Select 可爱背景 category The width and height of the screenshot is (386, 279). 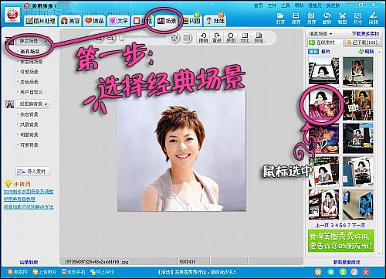[29, 145]
